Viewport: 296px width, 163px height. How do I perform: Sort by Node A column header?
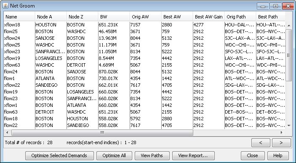(51, 17)
